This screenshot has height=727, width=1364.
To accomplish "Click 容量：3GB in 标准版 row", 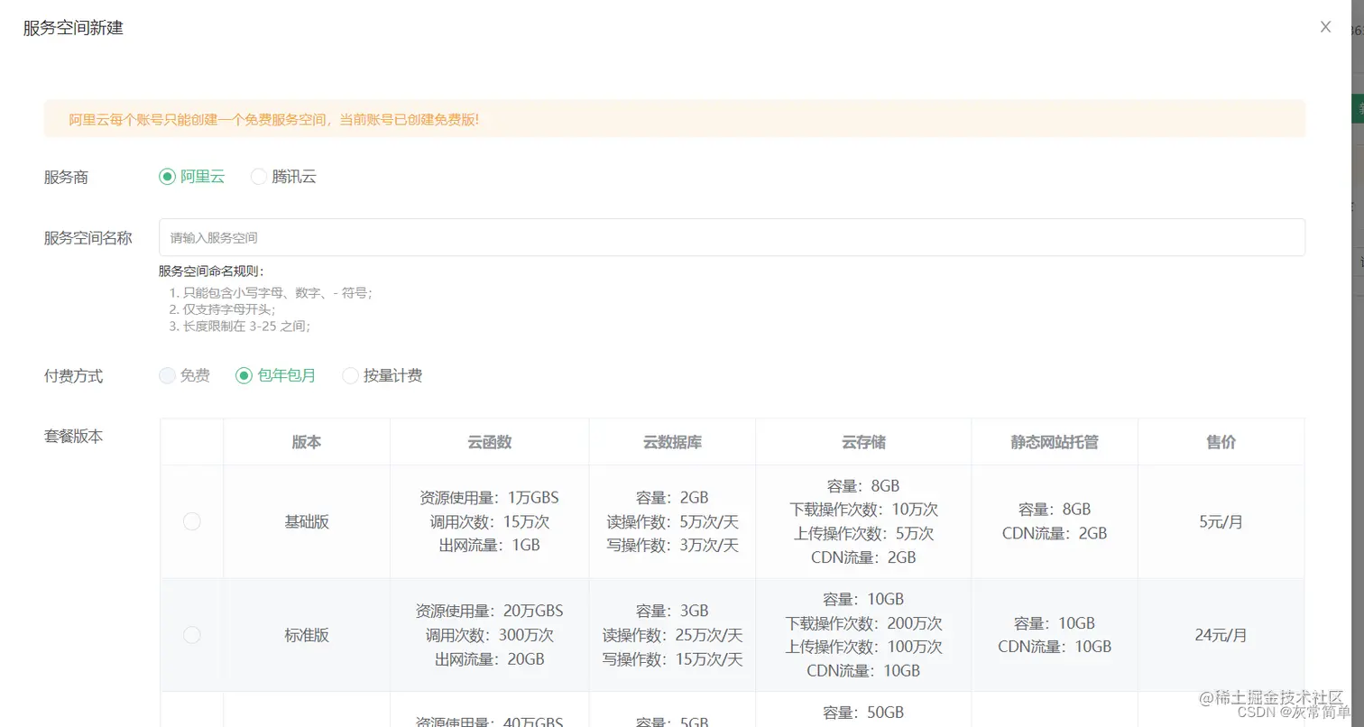I will 672,612.
